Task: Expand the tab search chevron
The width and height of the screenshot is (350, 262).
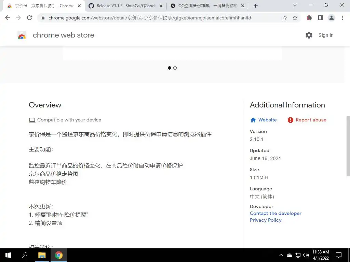Action: click(x=295, y=5)
